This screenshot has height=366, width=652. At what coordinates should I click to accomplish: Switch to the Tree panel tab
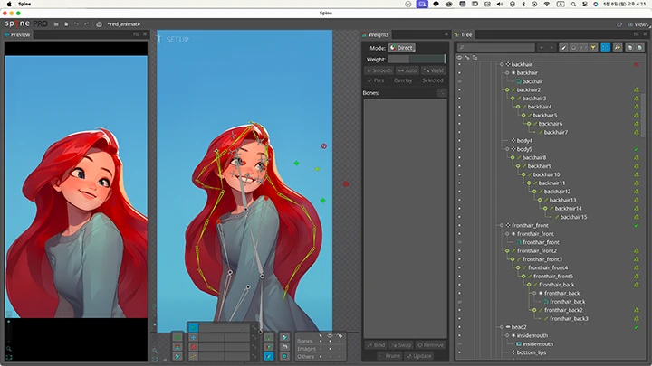pyautogui.click(x=464, y=34)
